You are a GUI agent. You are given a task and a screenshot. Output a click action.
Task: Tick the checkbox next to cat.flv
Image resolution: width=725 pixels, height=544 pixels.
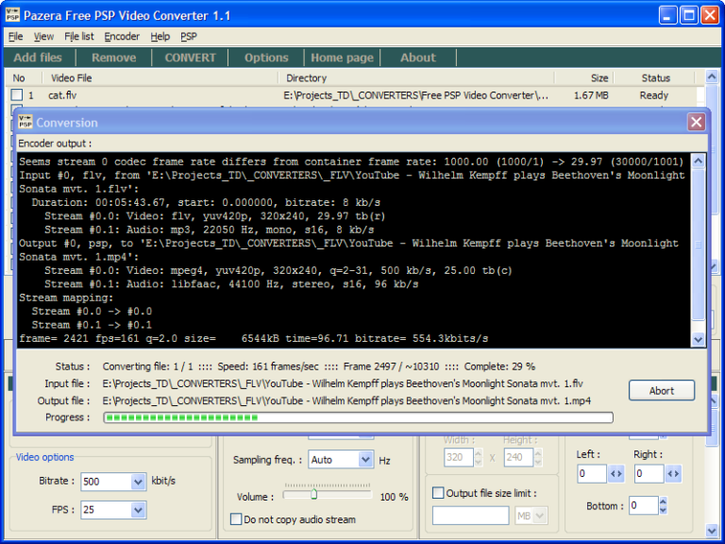pyautogui.click(x=17, y=95)
